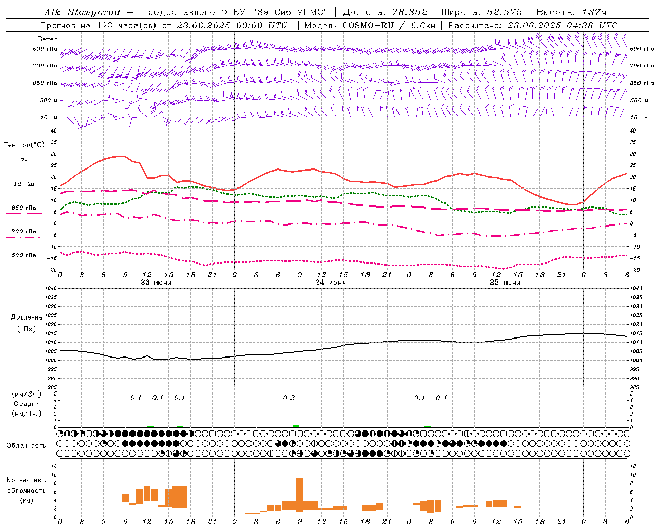This screenshot has width=657, height=526.
Task: Click the 'Долгота: 78.352' longitude value
Action: pos(384,12)
